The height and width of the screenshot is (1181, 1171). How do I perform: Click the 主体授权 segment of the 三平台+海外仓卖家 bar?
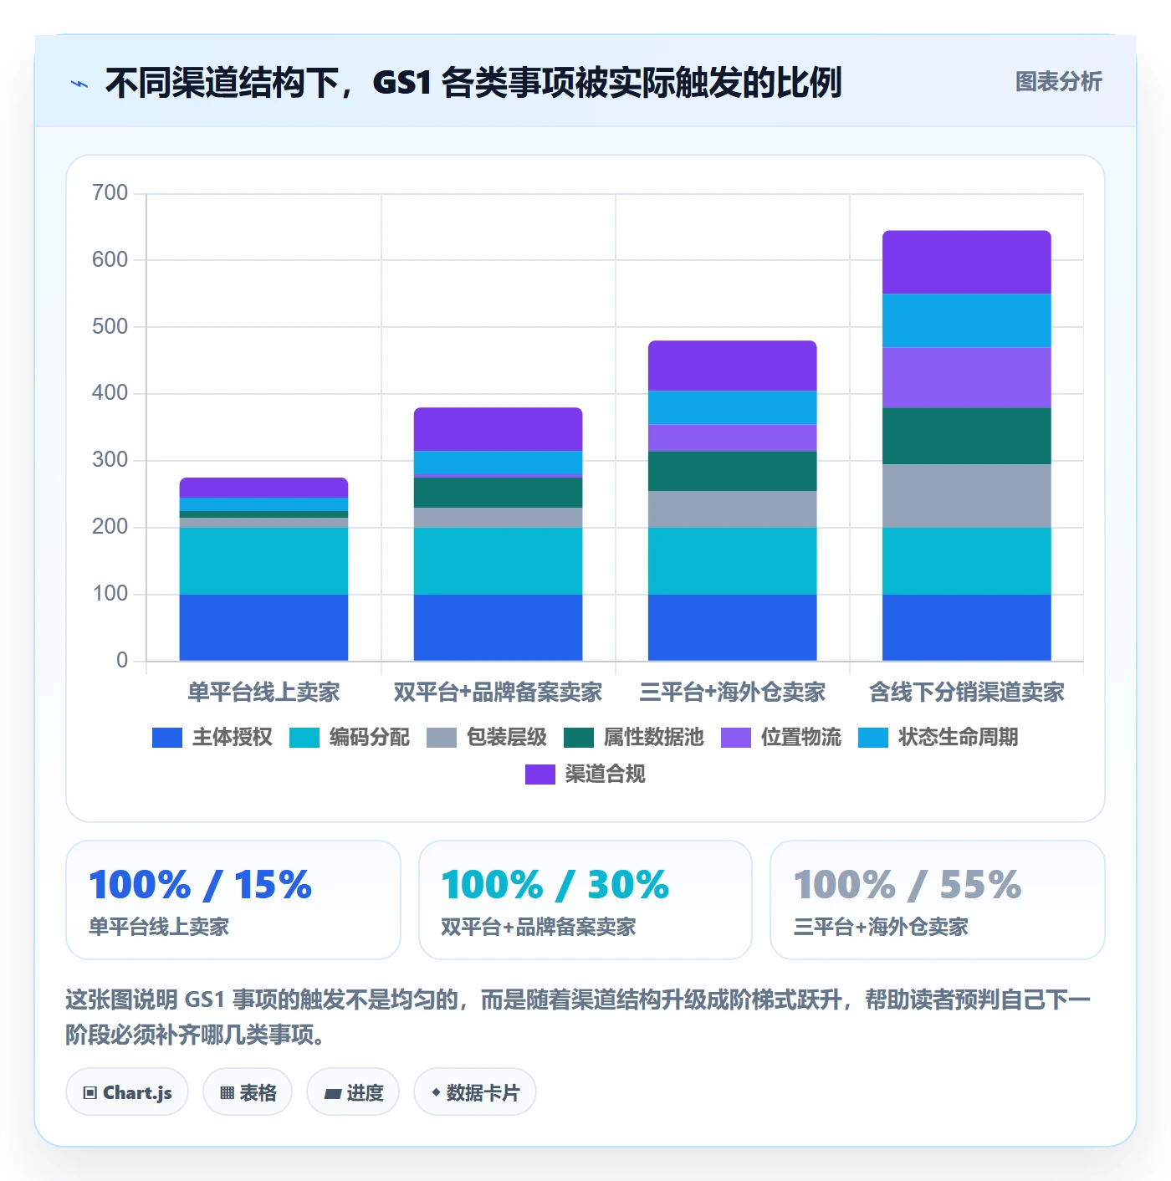tap(733, 627)
